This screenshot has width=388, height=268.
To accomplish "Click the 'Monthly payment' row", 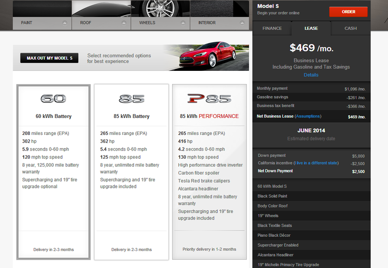I will pyautogui.click(x=311, y=88).
